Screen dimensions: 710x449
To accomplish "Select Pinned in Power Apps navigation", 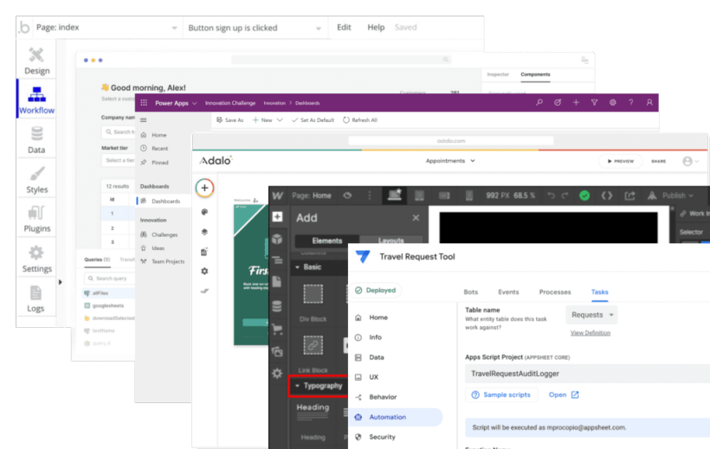I will coord(154,163).
